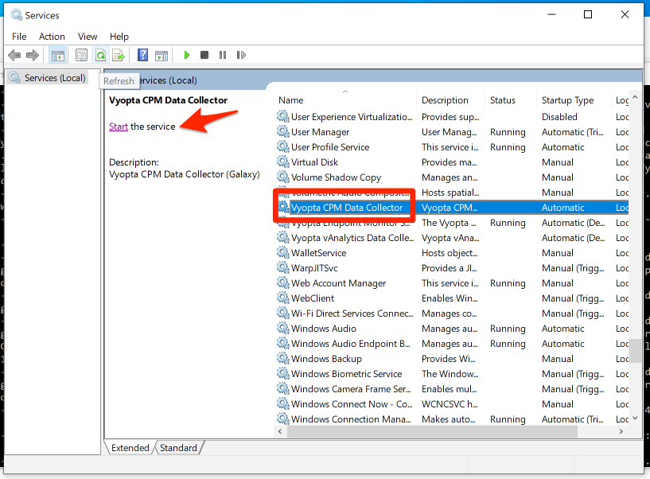
Task: Minimize the Services window
Action: (551, 14)
